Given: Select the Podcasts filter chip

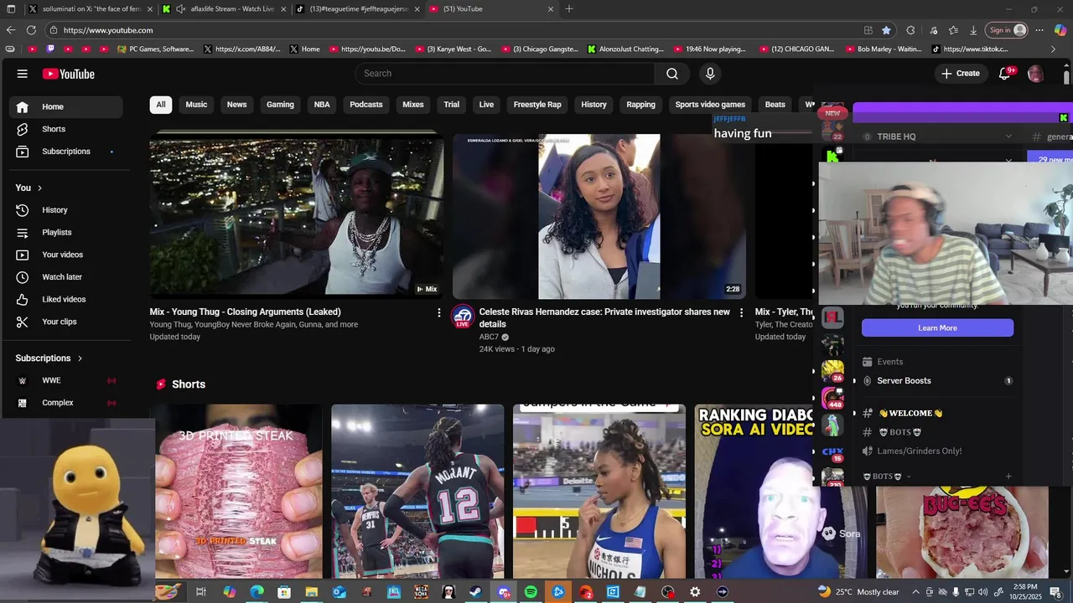Looking at the screenshot, I should click(x=366, y=105).
